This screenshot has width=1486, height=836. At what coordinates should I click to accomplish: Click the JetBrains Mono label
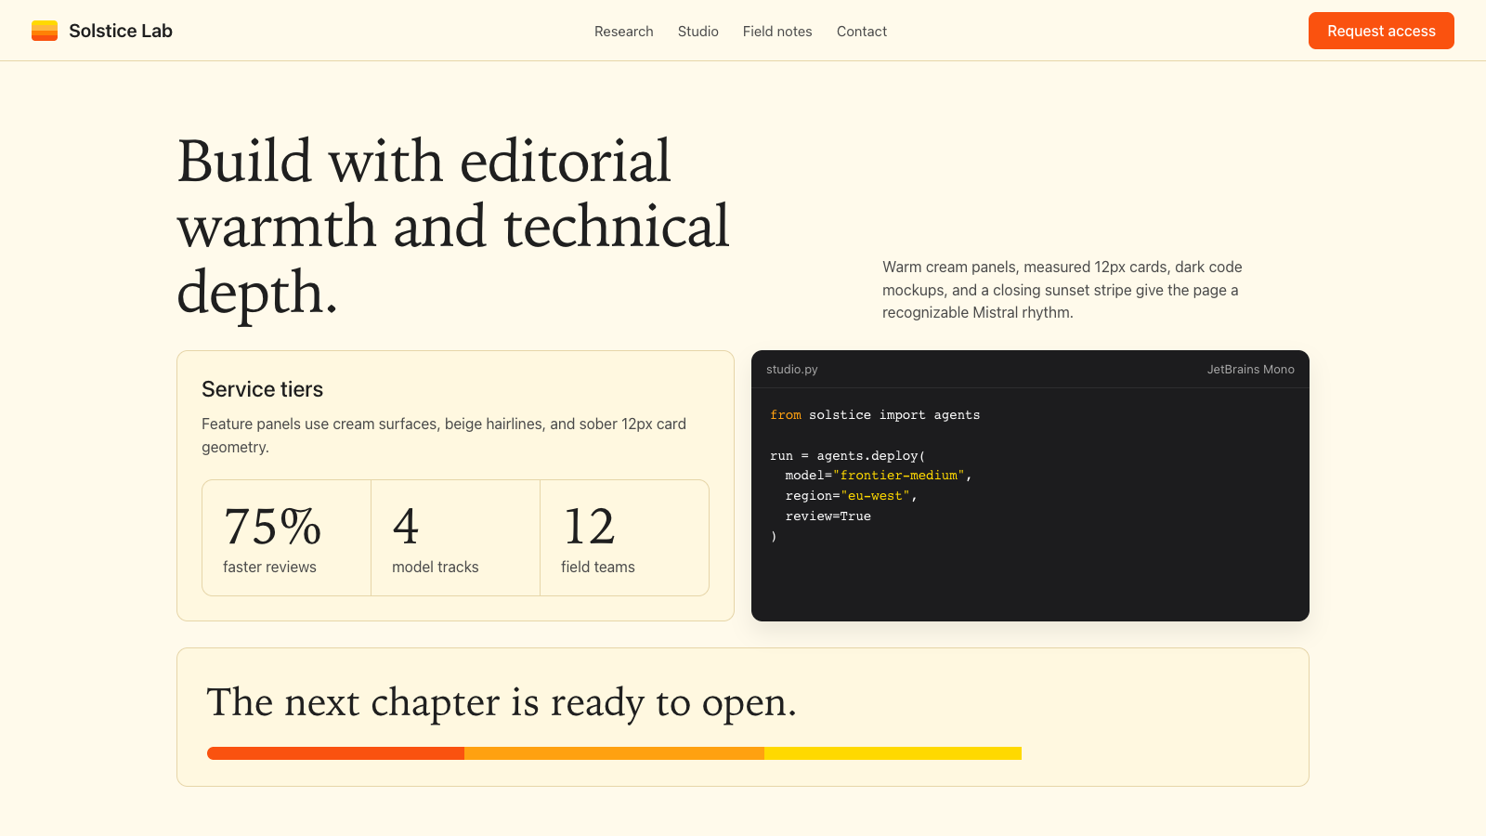tap(1250, 370)
